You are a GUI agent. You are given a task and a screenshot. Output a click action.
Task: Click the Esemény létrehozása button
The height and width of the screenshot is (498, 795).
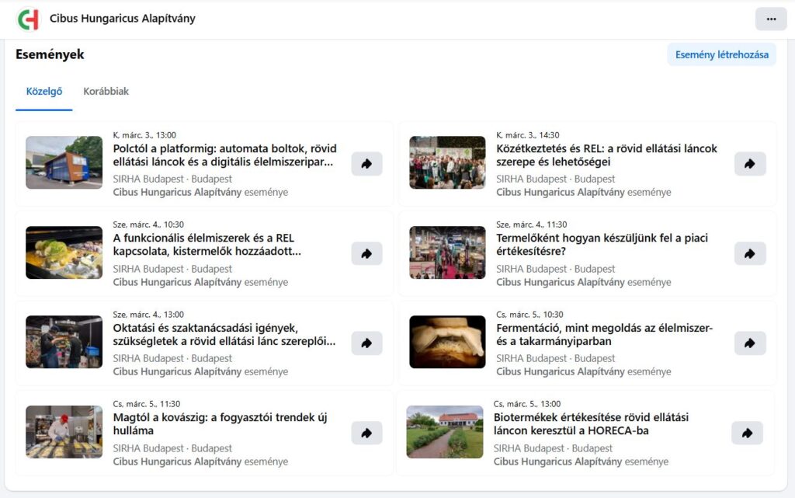(721, 54)
